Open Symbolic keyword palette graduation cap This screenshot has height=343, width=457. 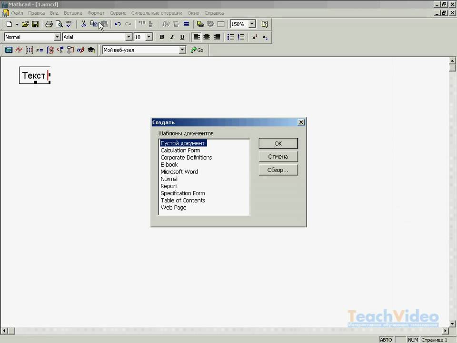coord(91,50)
